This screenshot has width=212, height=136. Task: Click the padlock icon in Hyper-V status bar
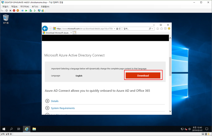(208, 134)
